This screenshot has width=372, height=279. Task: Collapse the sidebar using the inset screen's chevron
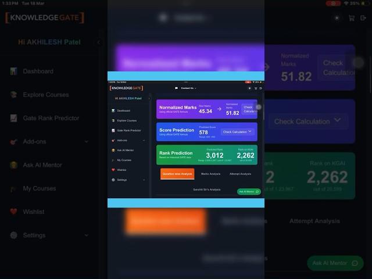click(149, 98)
